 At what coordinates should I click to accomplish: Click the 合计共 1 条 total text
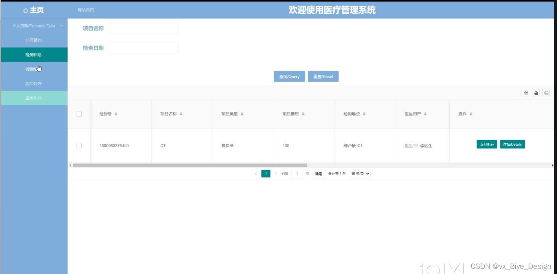[x=337, y=174]
